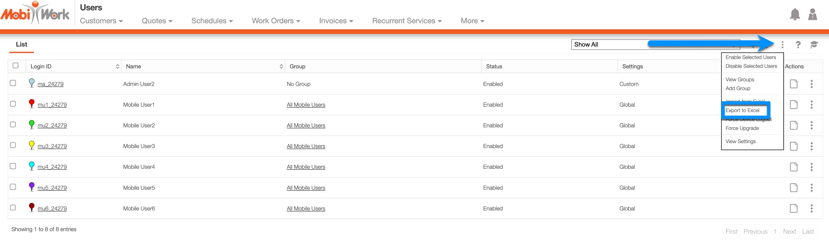Open the mu2_24279 login ID link
Screen dimensions: 829x249
click(52, 126)
